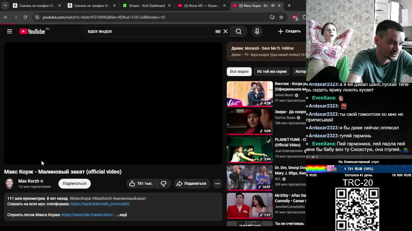412x231 pixels.
Task: Click the #малиновыйзакат hashtag
Action: 129,198
